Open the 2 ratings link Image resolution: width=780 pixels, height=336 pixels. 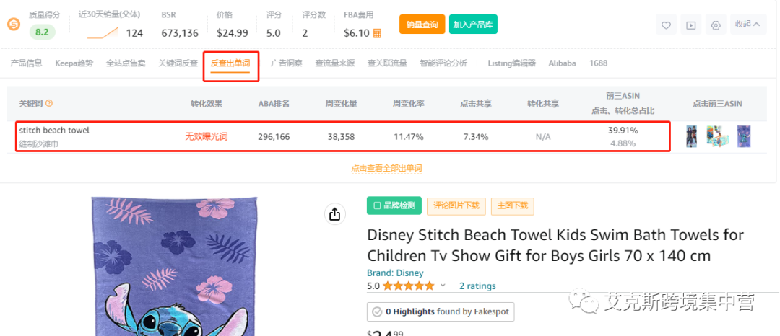point(477,286)
